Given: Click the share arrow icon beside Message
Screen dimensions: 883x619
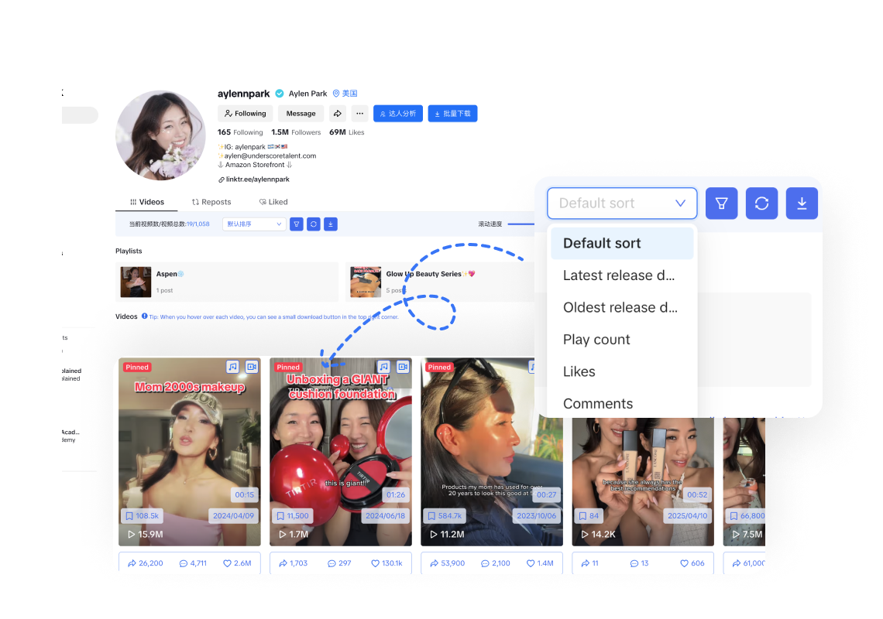Looking at the screenshot, I should tap(338, 114).
